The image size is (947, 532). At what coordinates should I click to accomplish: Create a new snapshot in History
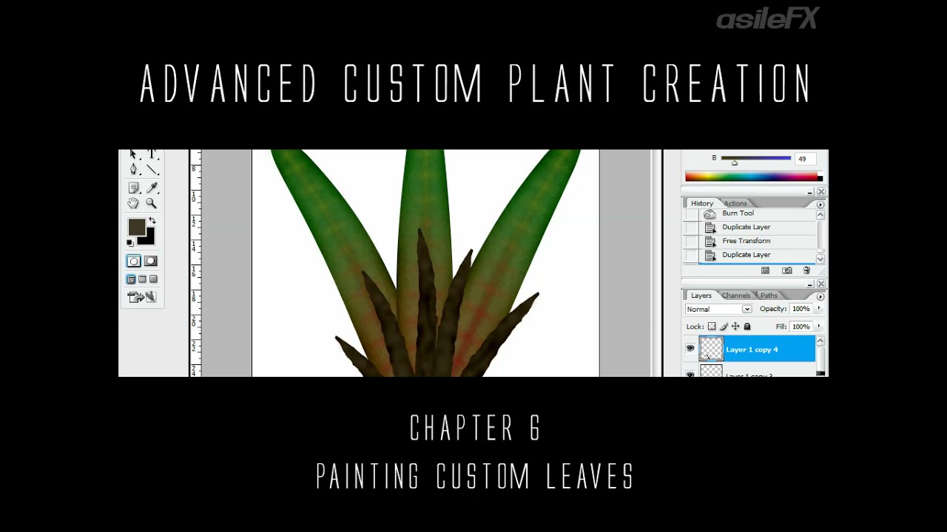tap(786, 271)
